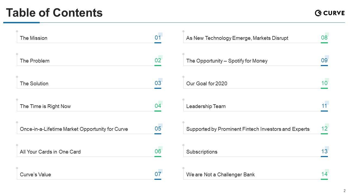Open The Mission section link
Screen dimensions: 348x195
coord(34,38)
